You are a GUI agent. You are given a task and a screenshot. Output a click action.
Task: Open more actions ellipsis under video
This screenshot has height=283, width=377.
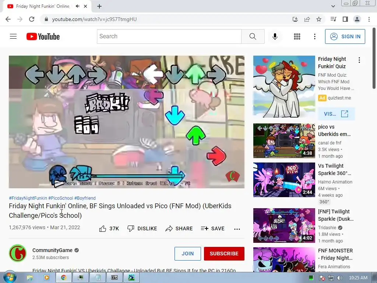coord(237,229)
